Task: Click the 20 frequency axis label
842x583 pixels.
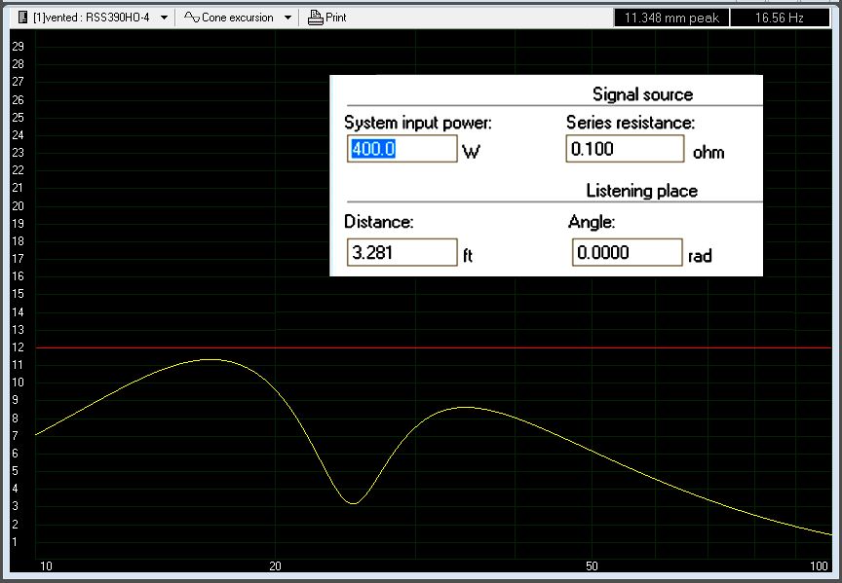Action: coord(275,565)
